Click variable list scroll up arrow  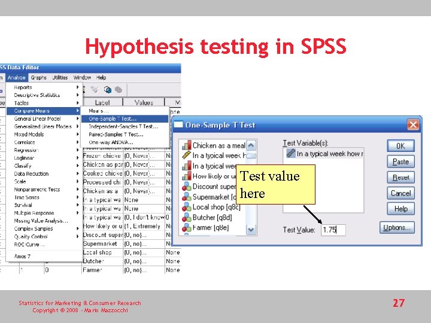pos(251,145)
